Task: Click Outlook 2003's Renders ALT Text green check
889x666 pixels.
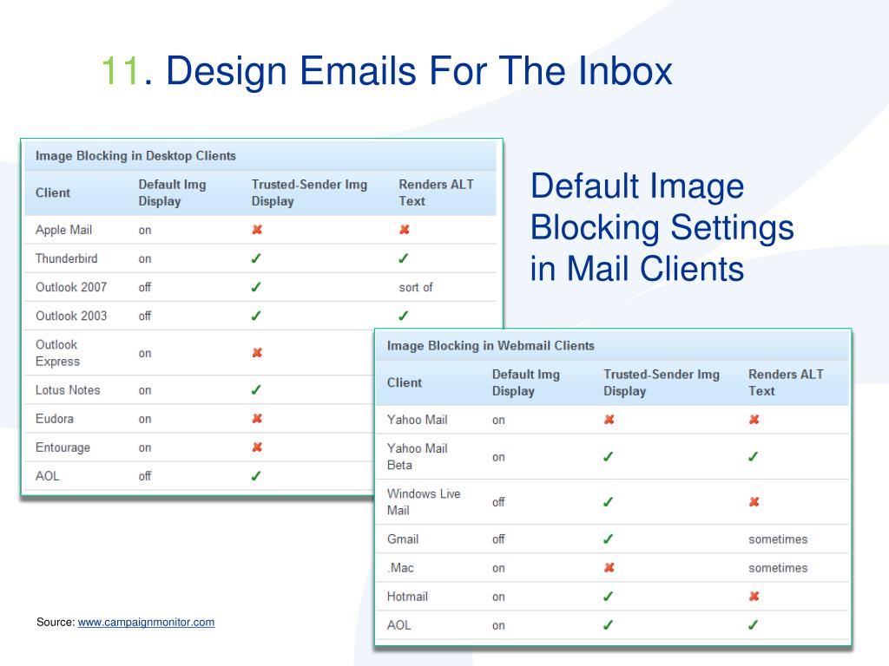Action: (x=403, y=316)
